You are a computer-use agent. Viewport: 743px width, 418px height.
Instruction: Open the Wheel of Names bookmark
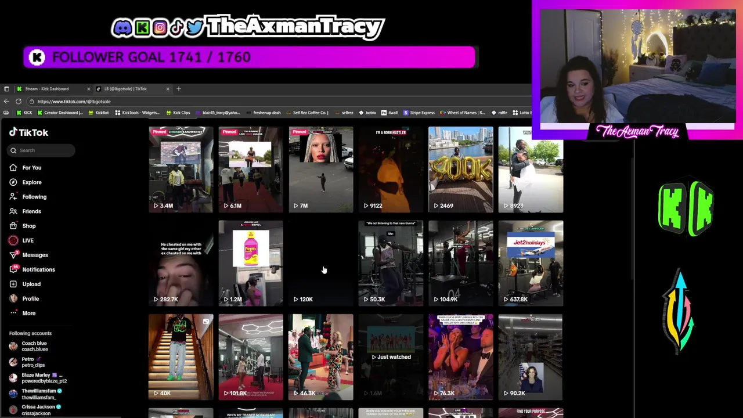point(463,113)
